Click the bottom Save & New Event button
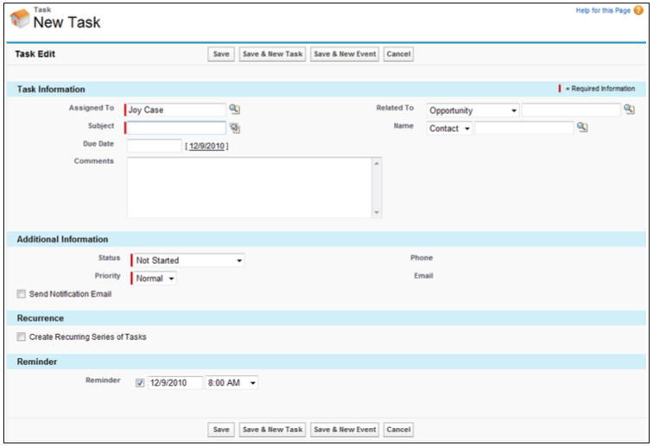This screenshot has height=446, width=653. coord(345,429)
